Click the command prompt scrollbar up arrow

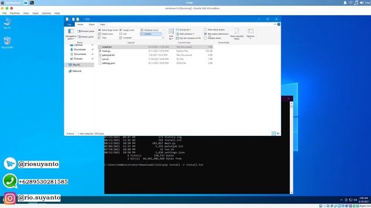pyautogui.click(x=291, y=103)
